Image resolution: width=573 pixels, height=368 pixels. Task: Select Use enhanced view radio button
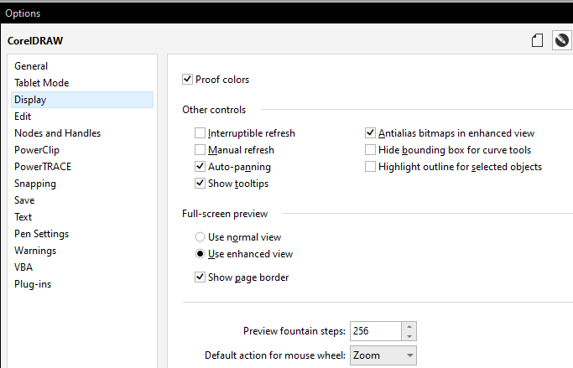[x=200, y=254]
